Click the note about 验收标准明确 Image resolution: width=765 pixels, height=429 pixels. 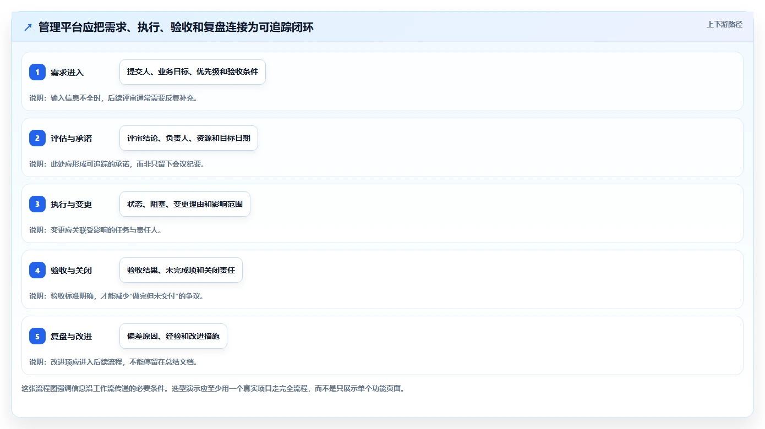pyautogui.click(x=117, y=296)
